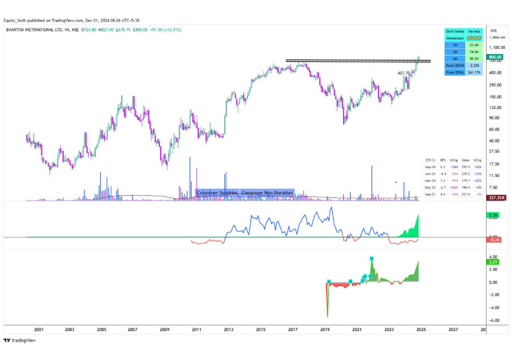Click the -446% EPS change value

click(453, 188)
